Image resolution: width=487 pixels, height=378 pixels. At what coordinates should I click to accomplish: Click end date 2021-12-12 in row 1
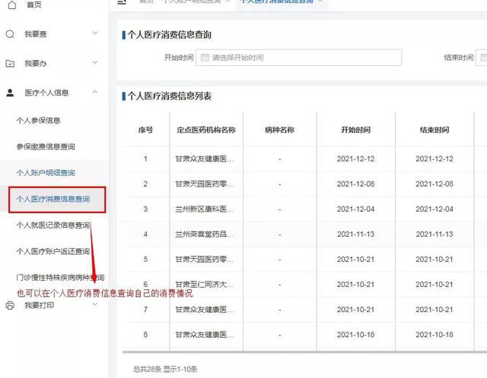(434, 159)
